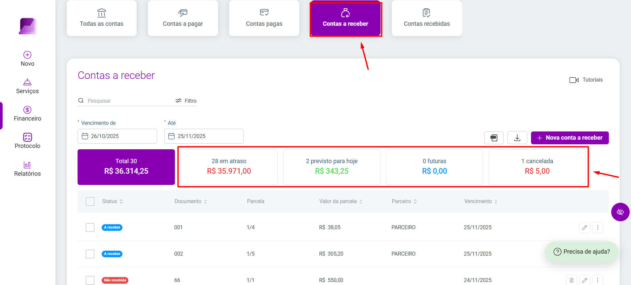Toggle the purple hide-values eye button
The height and width of the screenshot is (285, 631).
(620, 212)
